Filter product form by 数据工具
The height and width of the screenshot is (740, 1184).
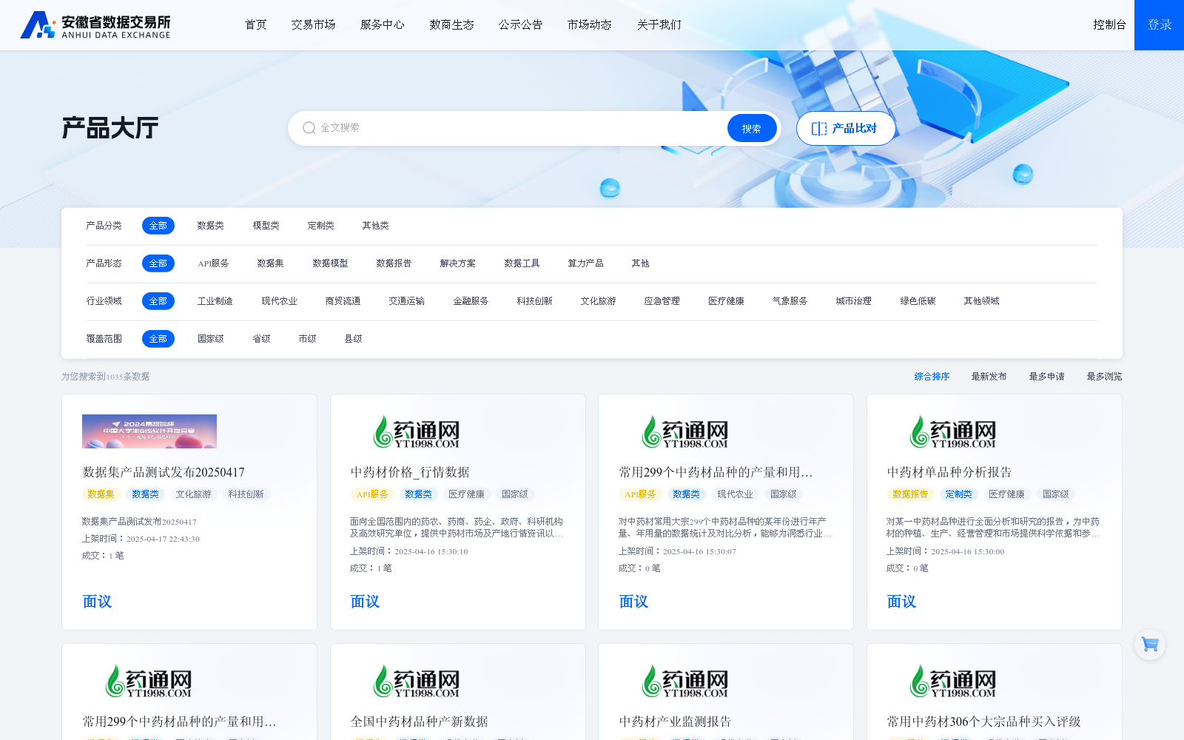522,263
